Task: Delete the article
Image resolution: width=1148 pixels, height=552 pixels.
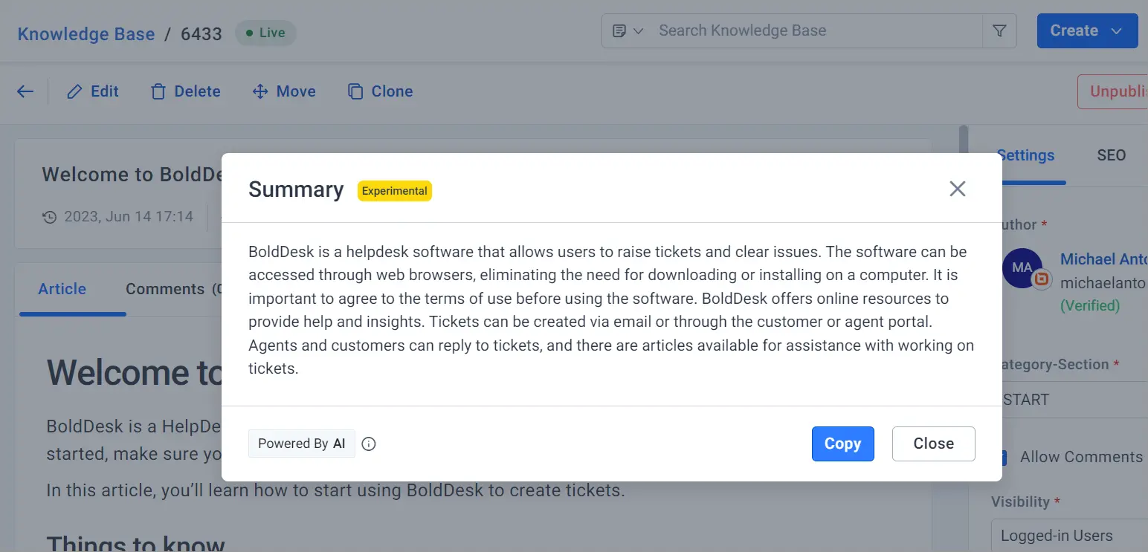Action: pyautogui.click(x=186, y=91)
